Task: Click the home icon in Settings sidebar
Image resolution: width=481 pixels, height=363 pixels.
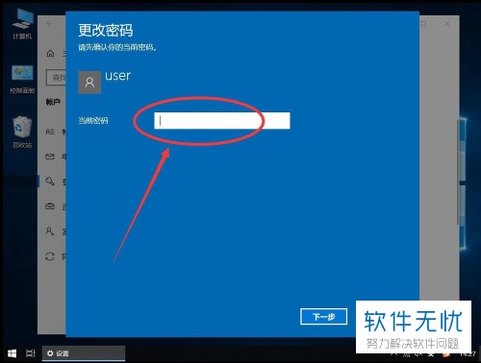Action: [x=50, y=53]
